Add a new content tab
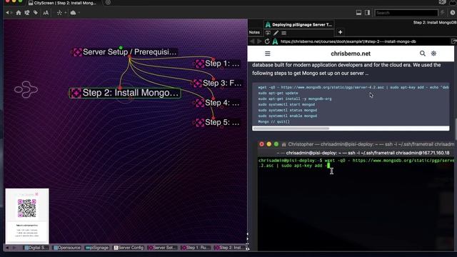Image resolution: width=457 pixels, height=257 pixels. 340,32
